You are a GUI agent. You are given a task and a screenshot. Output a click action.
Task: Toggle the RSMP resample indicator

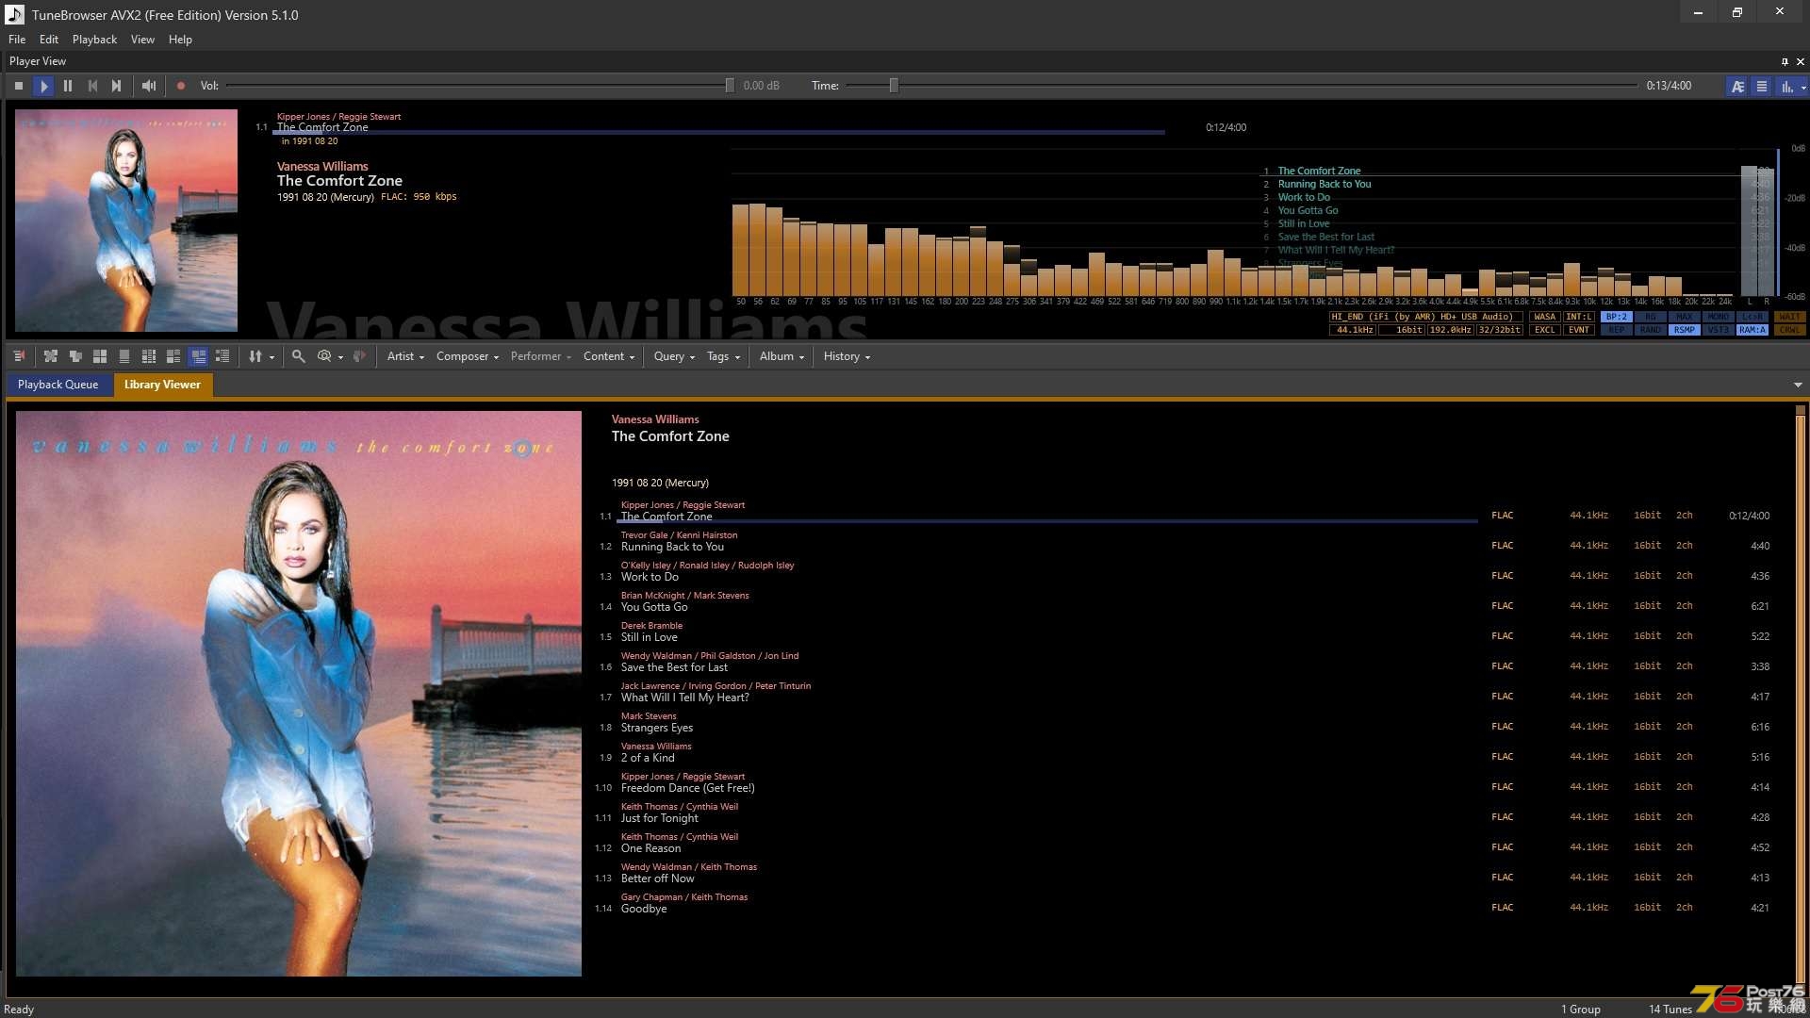(1685, 330)
